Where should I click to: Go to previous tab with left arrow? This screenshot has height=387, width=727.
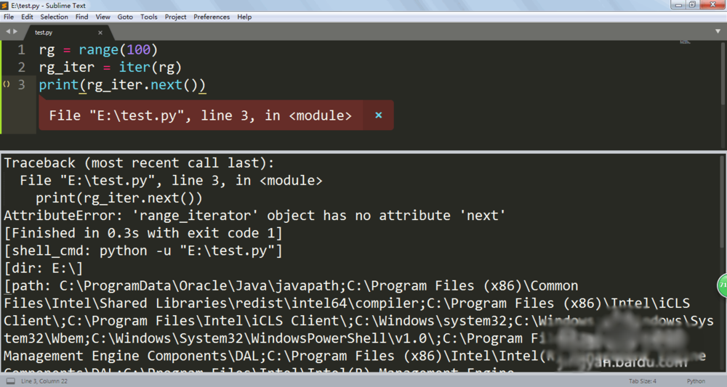point(8,31)
